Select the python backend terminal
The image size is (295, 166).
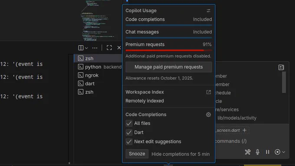[x=98, y=67]
